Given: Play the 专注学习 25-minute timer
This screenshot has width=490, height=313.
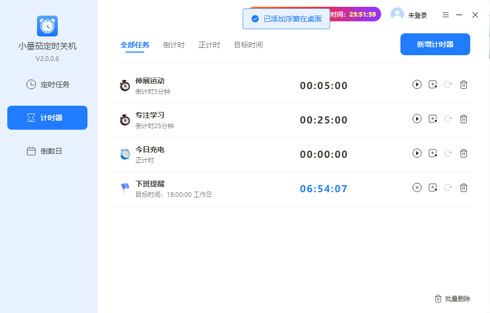Looking at the screenshot, I should pyautogui.click(x=417, y=119).
